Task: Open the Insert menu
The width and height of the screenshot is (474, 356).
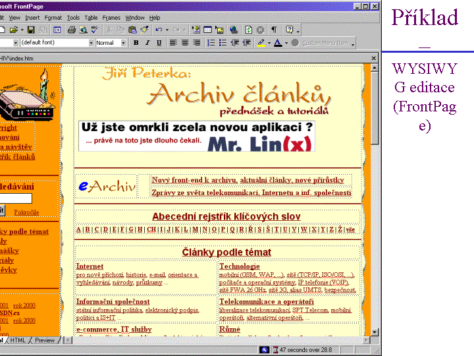Action: pos(32,18)
